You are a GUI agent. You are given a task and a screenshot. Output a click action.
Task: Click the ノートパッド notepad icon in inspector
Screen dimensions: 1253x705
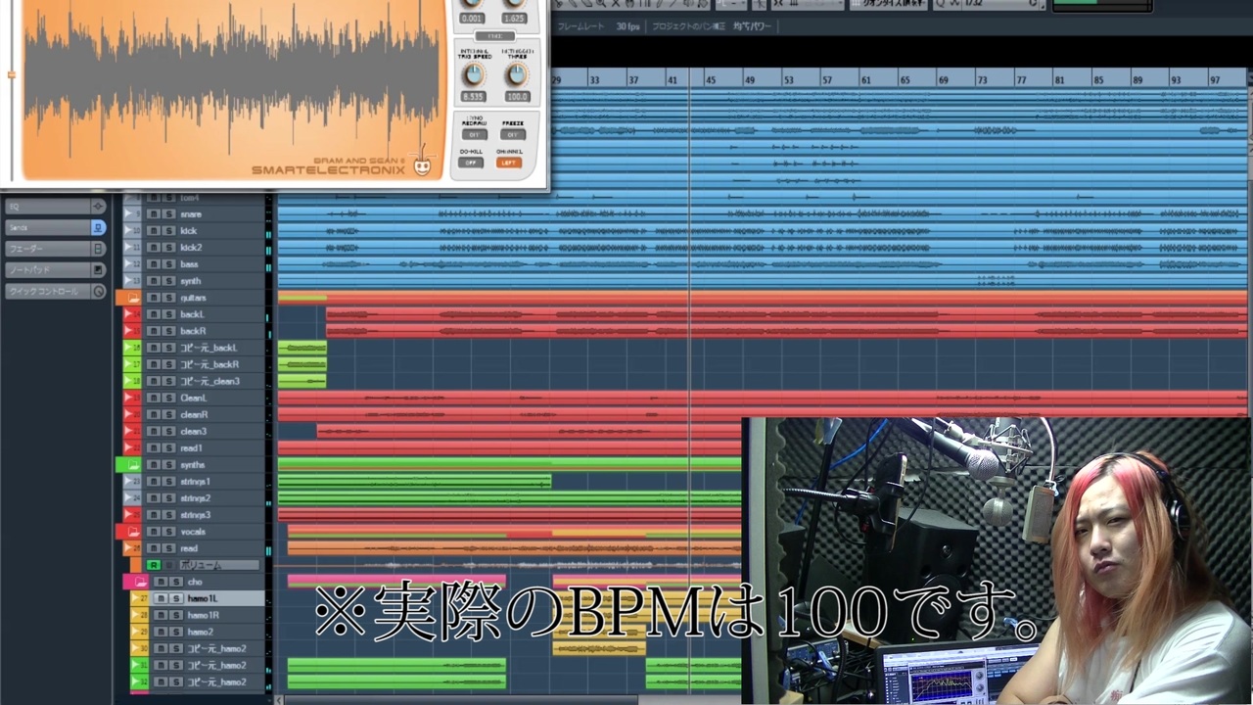(x=98, y=269)
